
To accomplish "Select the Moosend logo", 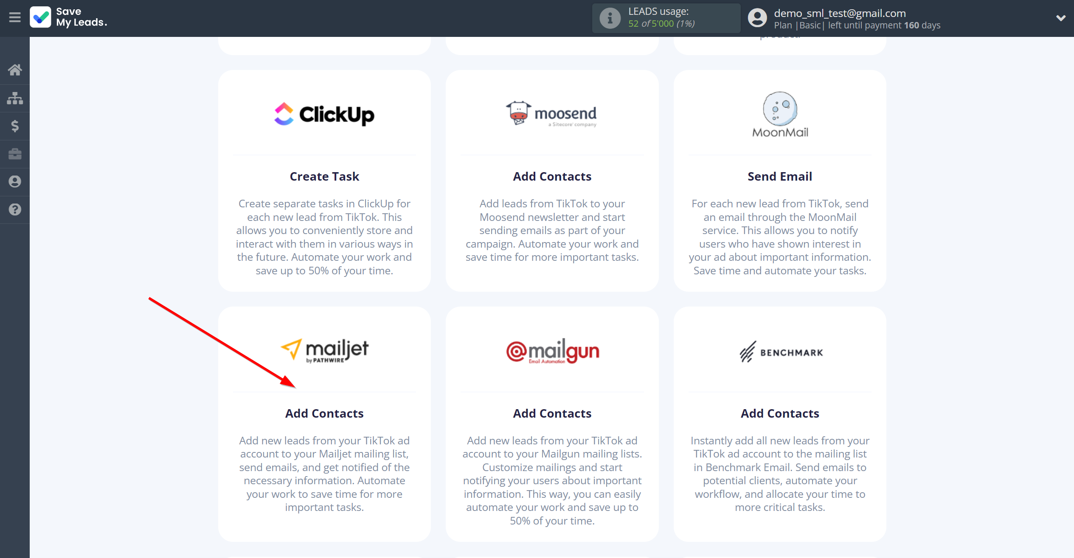I will (552, 113).
